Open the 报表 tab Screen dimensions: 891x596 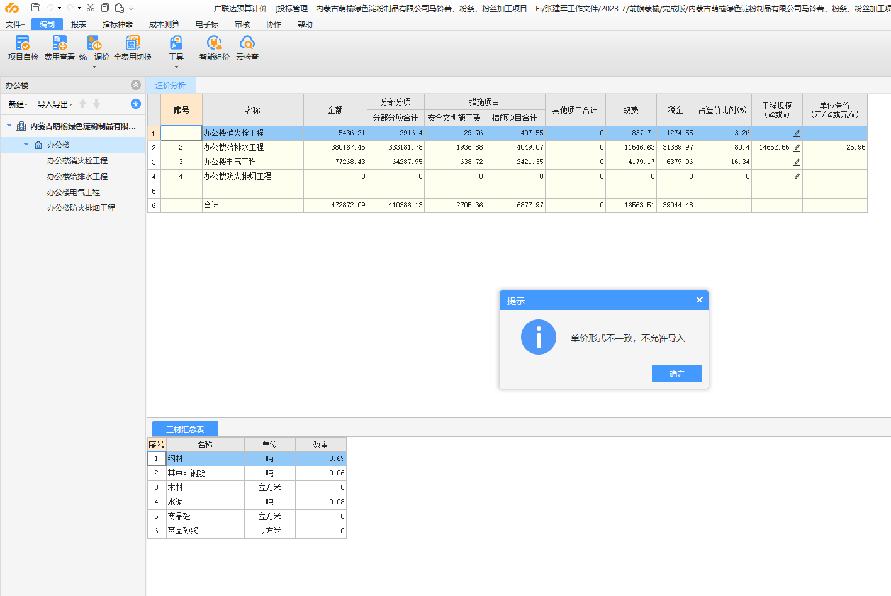(79, 24)
